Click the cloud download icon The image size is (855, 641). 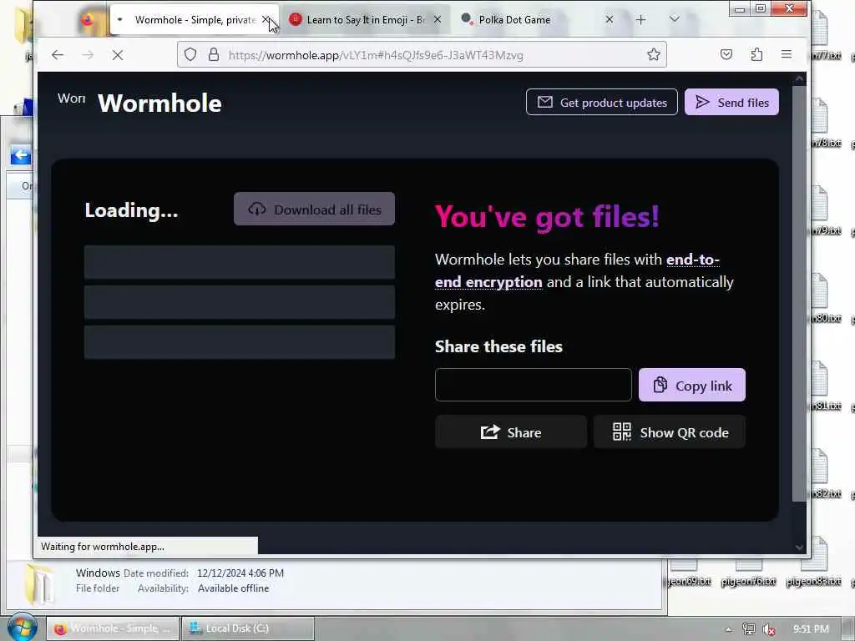257,209
